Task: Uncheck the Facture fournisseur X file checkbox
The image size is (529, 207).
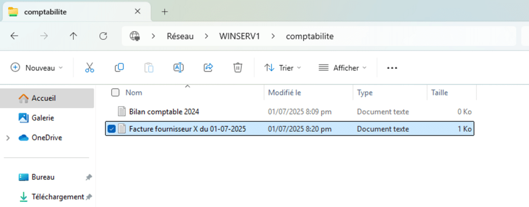Action: pos(112,129)
